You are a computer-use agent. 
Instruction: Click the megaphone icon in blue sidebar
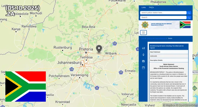(143, 48)
